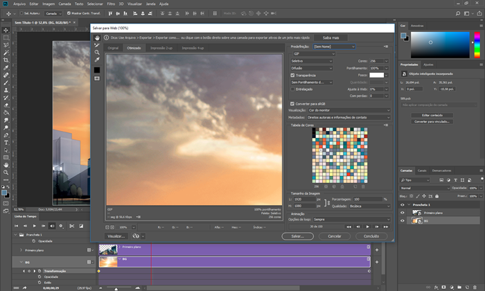Open the Difusão dither dropdown
The width and height of the screenshot is (485, 291).
tap(312, 68)
